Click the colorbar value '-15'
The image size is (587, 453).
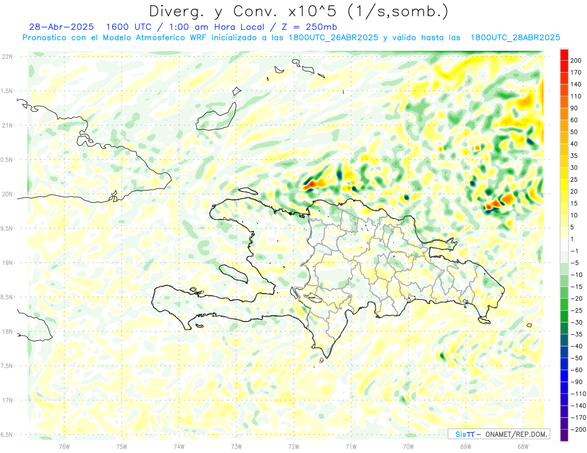(x=577, y=287)
